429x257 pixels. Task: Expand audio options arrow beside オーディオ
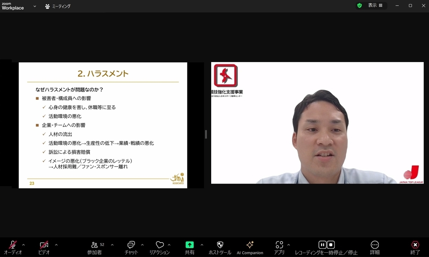(23, 245)
